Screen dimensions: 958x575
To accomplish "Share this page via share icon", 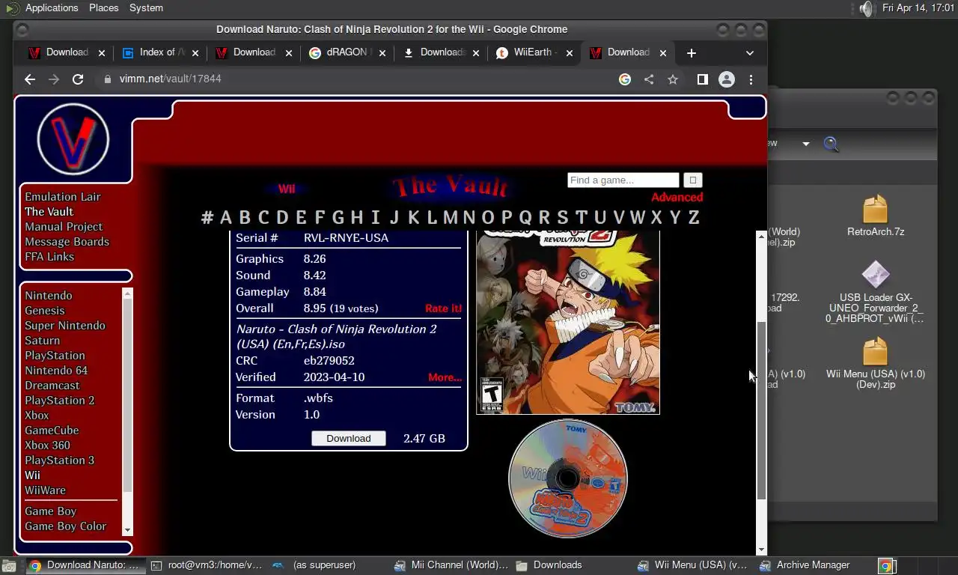I will point(649,79).
